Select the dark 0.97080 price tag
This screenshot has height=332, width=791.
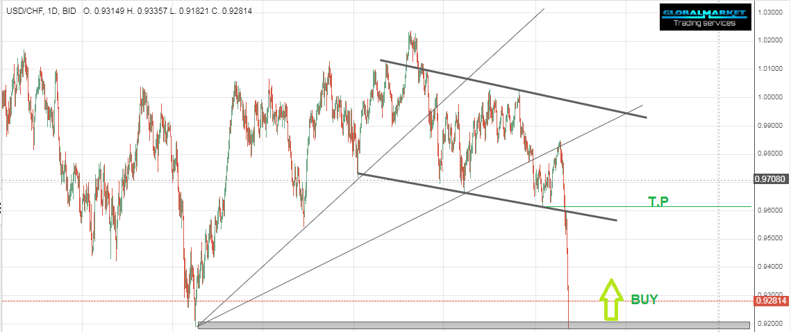click(770, 180)
